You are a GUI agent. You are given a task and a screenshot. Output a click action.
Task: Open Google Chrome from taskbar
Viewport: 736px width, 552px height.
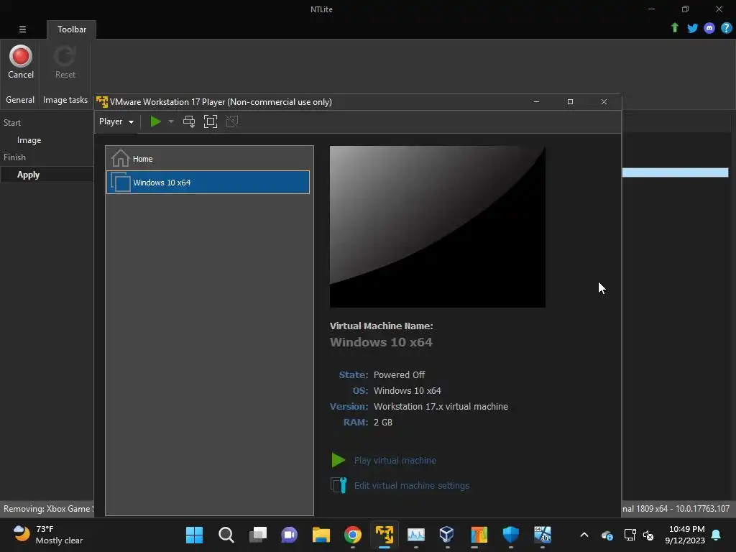[352, 535]
